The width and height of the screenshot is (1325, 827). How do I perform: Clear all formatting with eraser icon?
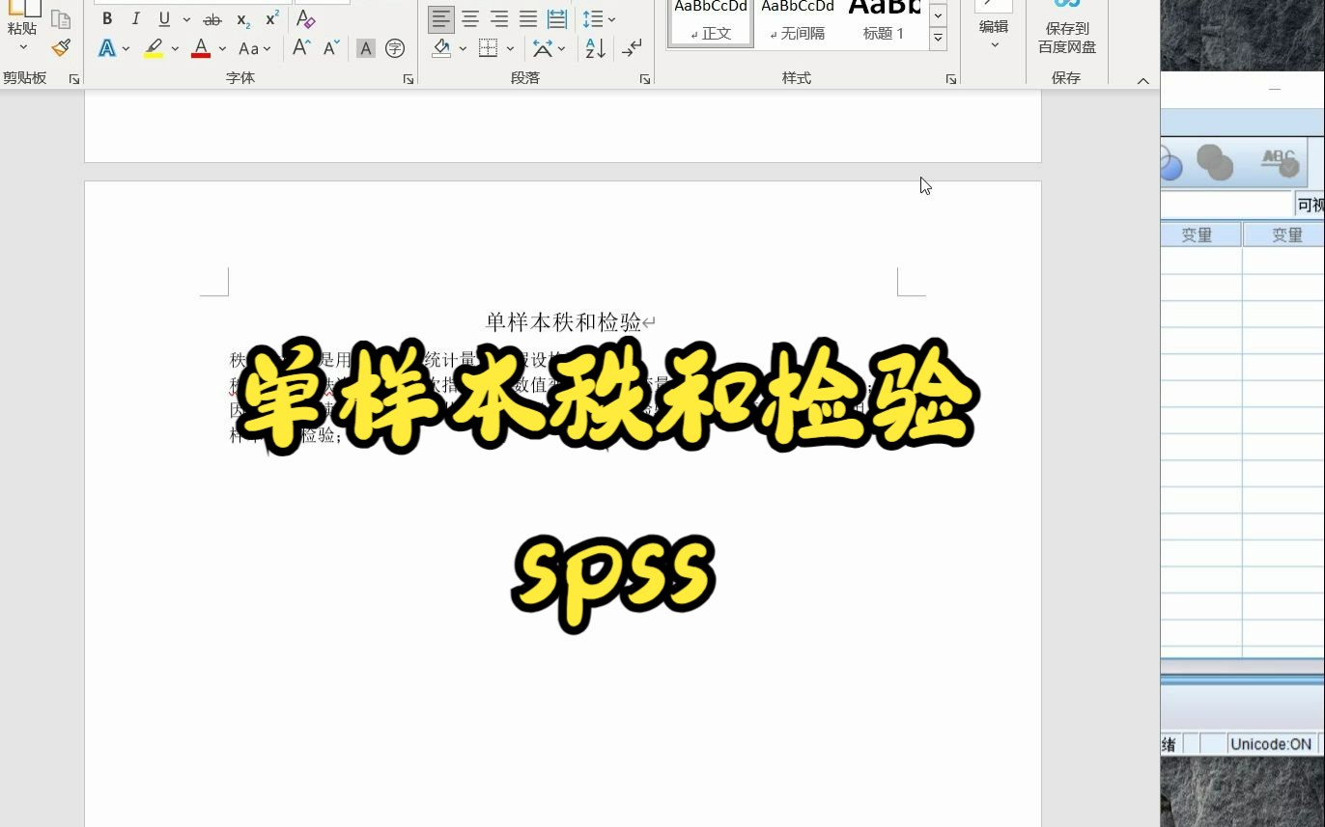click(306, 19)
